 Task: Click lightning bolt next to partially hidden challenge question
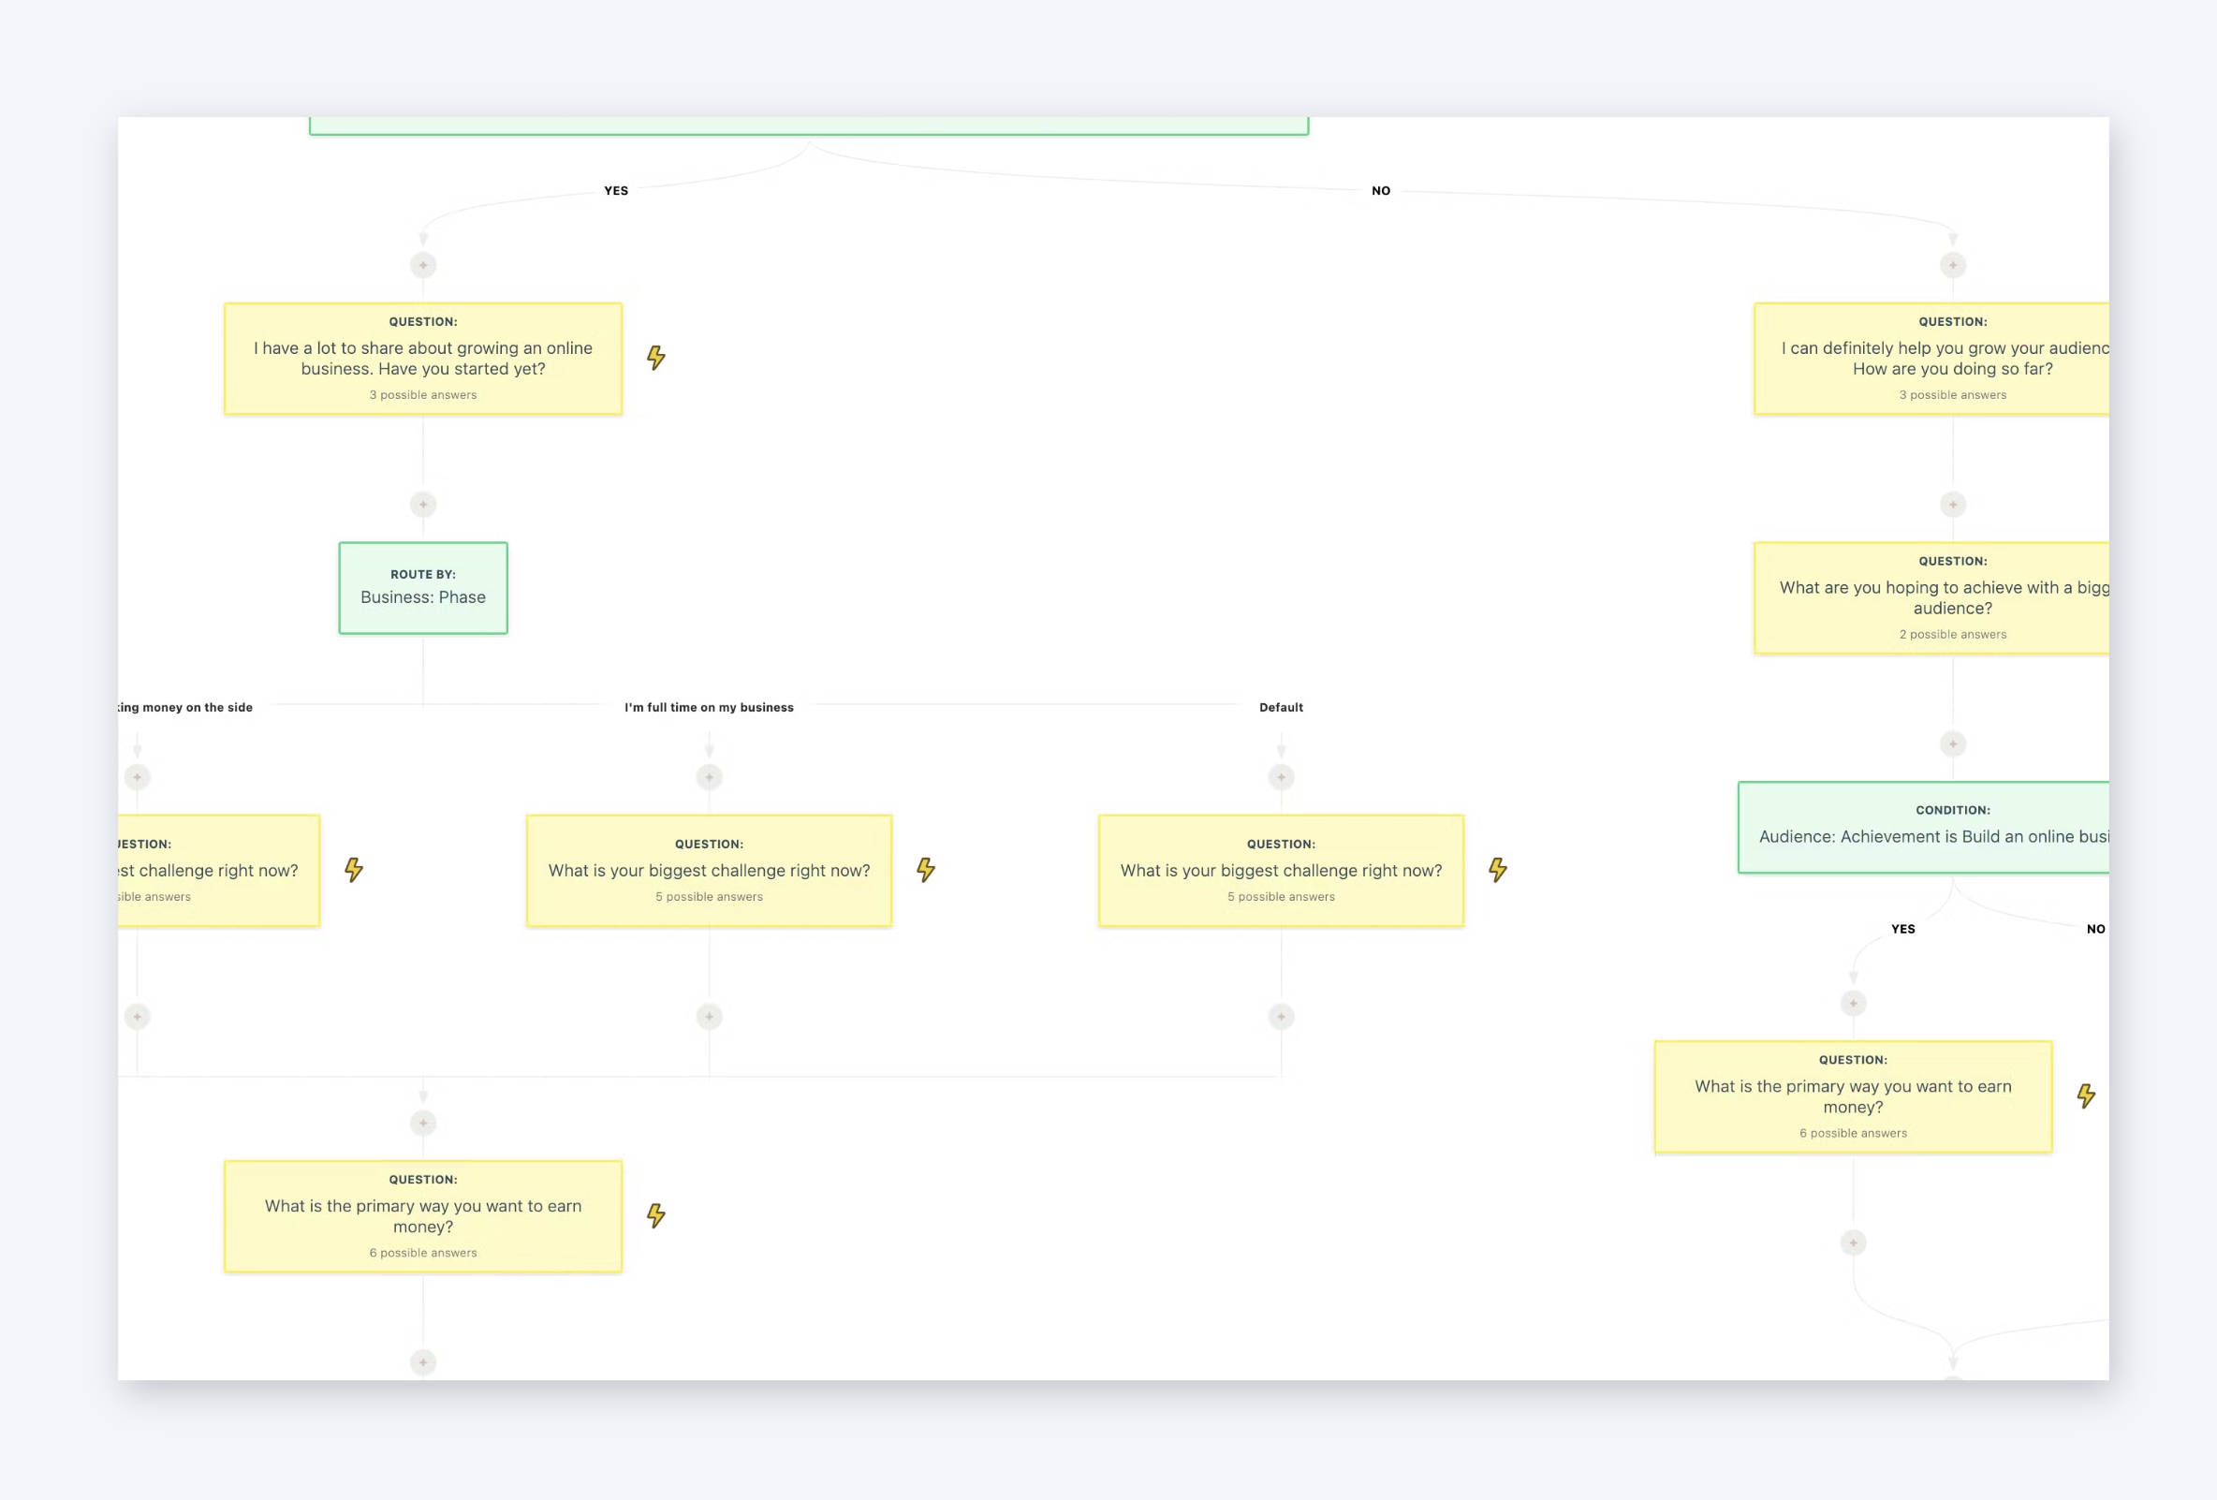(353, 869)
